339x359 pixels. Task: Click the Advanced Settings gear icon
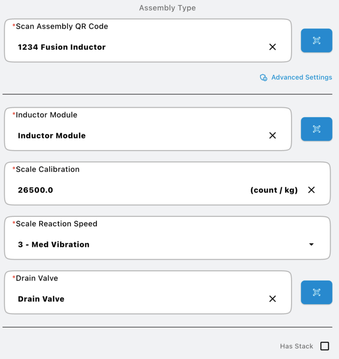point(263,78)
